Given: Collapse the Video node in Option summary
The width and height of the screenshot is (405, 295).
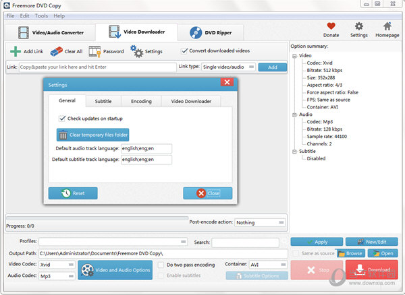Looking at the screenshot, I should (x=294, y=56).
